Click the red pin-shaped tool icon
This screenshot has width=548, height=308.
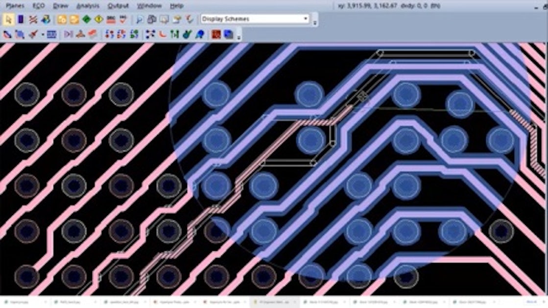coord(33,34)
